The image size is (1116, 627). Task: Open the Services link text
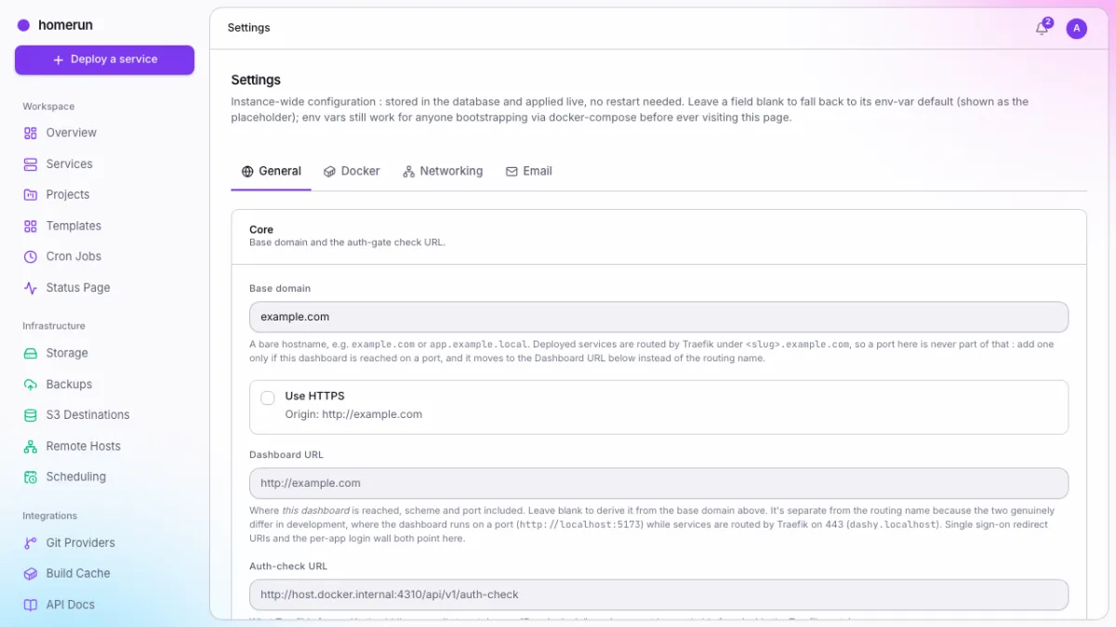click(x=70, y=164)
